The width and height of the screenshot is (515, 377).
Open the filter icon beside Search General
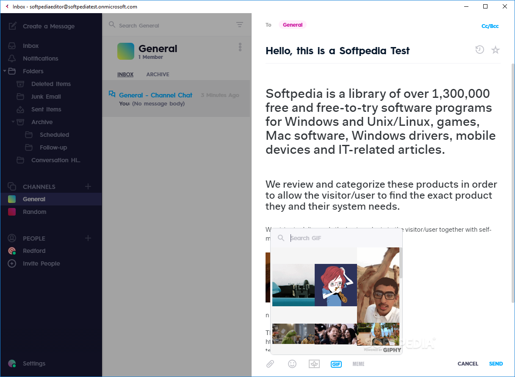click(x=240, y=25)
